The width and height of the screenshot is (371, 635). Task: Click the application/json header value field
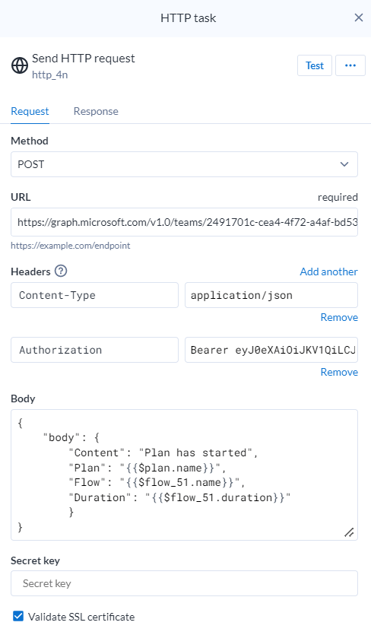(x=271, y=295)
